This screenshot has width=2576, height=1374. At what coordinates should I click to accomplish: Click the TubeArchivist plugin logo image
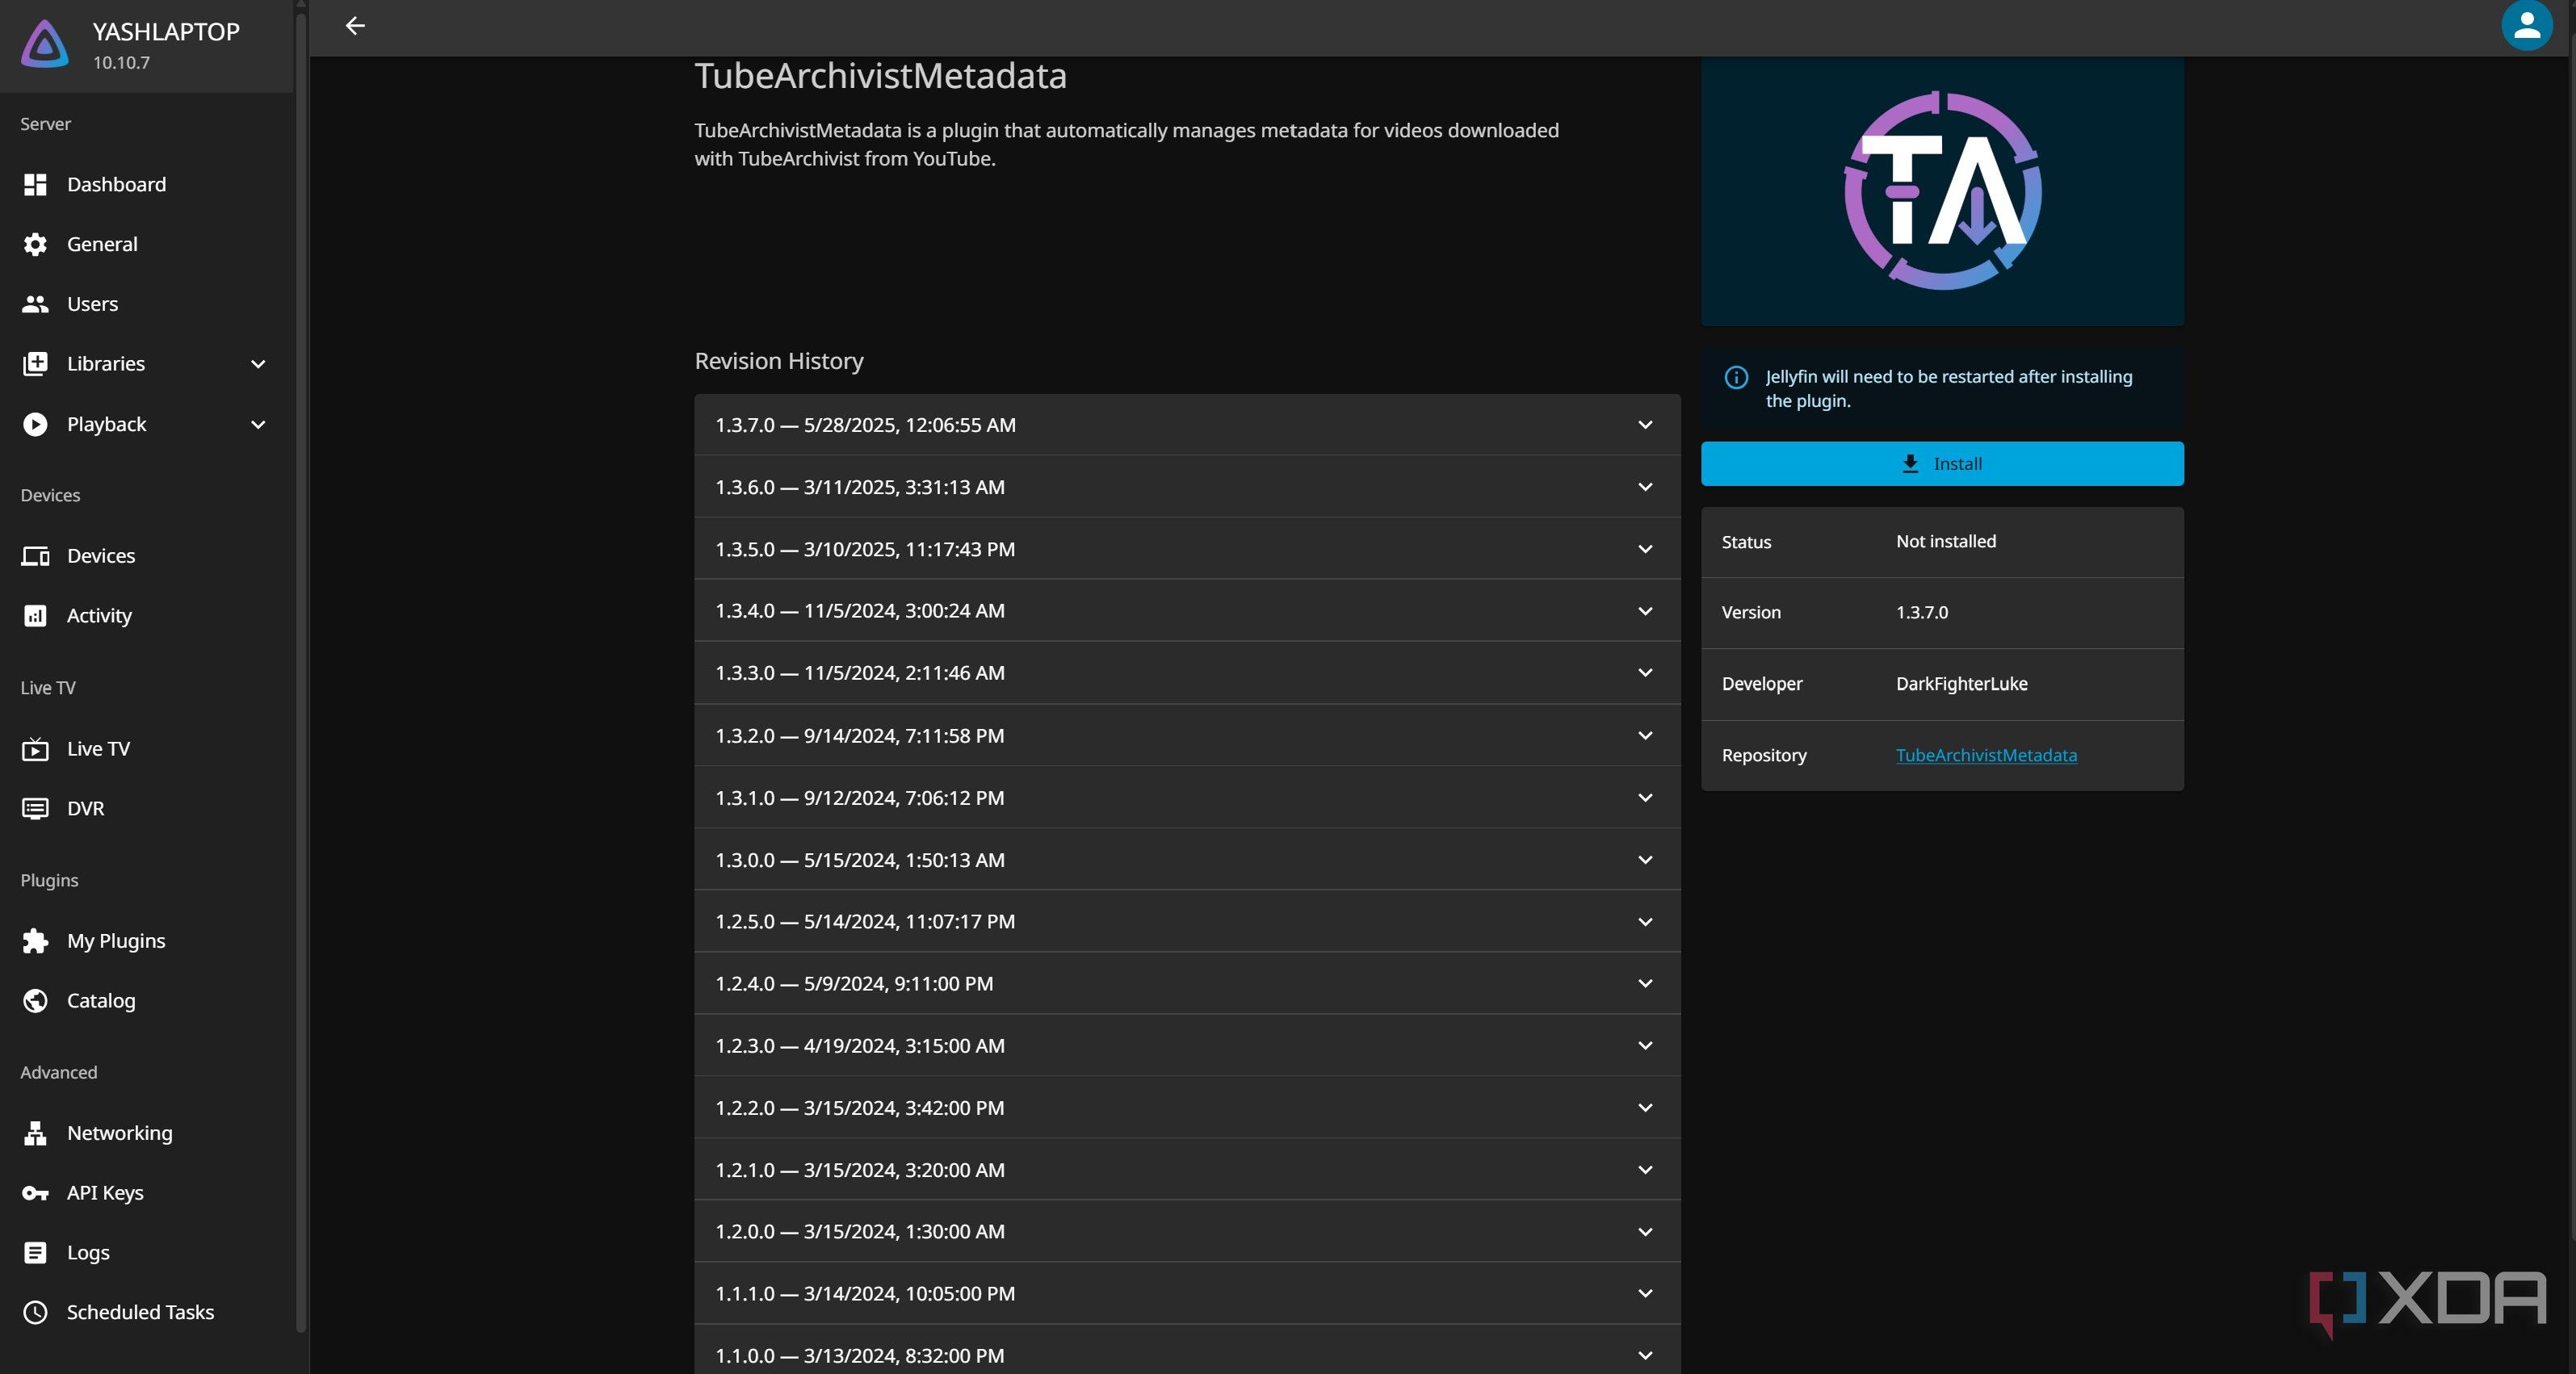click(1942, 191)
